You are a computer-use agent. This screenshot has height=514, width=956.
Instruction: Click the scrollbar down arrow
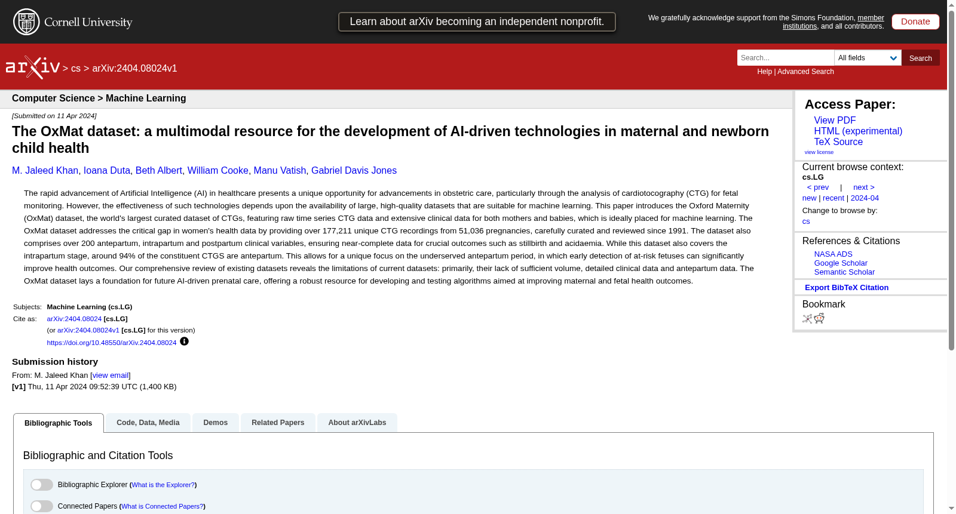tap(951, 509)
